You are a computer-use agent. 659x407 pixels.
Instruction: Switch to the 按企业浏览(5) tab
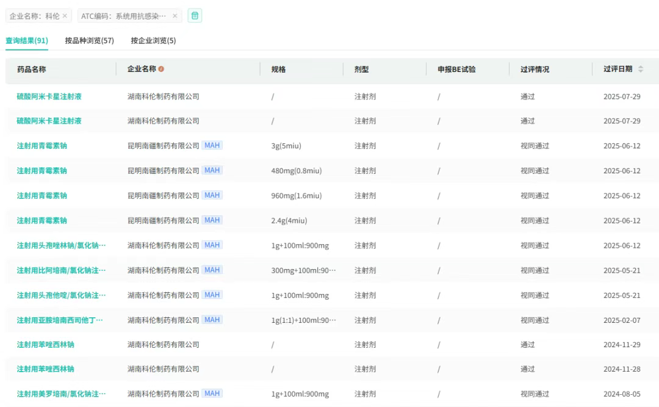click(153, 41)
